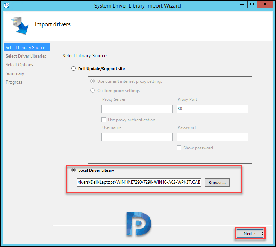Click the Next > button

pos(250,234)
